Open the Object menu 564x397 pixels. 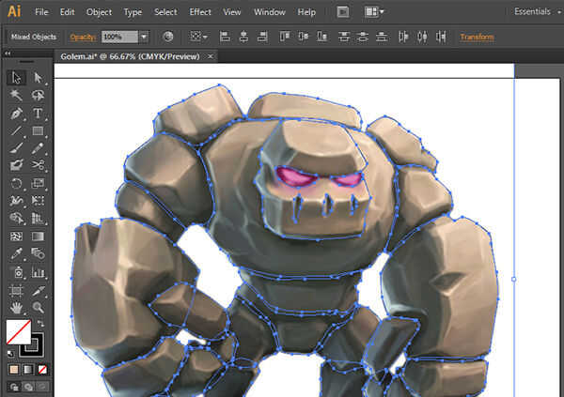click(x=99, y=12)
